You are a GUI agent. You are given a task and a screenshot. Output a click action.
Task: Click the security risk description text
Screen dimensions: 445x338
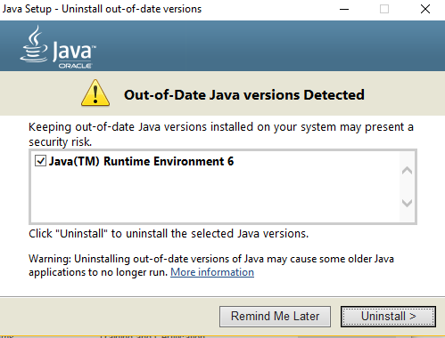click(221, 134)
